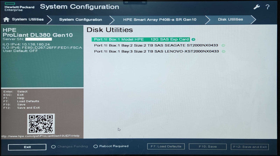The width and height of the screenshot is (280, 156).
Task: Click the Exit button
Action: [27, 147]
